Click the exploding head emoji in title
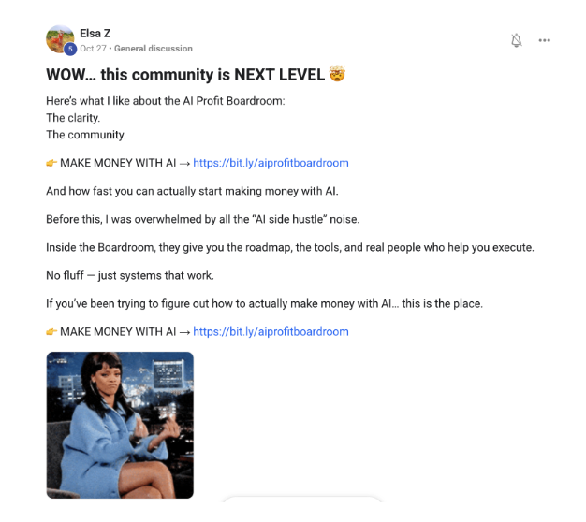 [337, 74]
